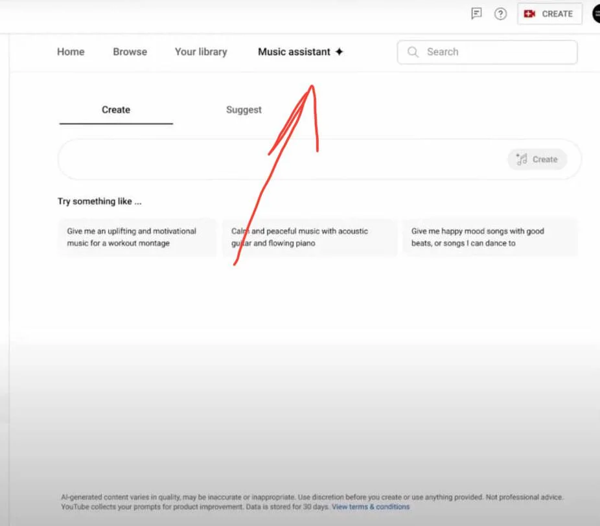The image size is (600, 526).
Task: Click the CREATE button with camera icon
Action: [549, 14]
